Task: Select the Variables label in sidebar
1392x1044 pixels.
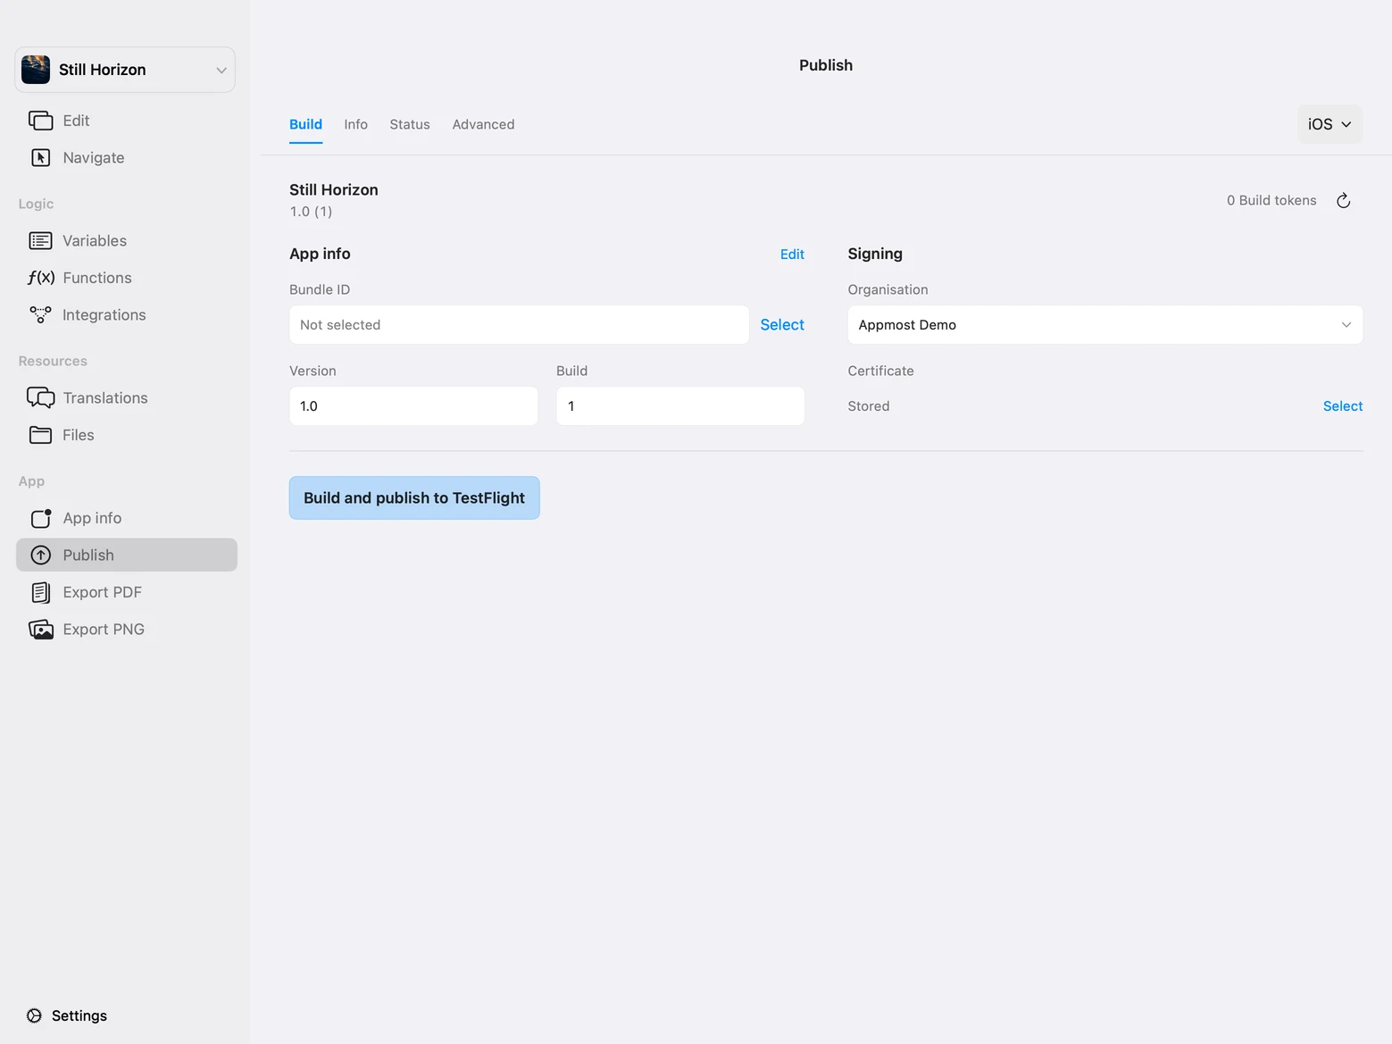Action: (x=95, y=241)
